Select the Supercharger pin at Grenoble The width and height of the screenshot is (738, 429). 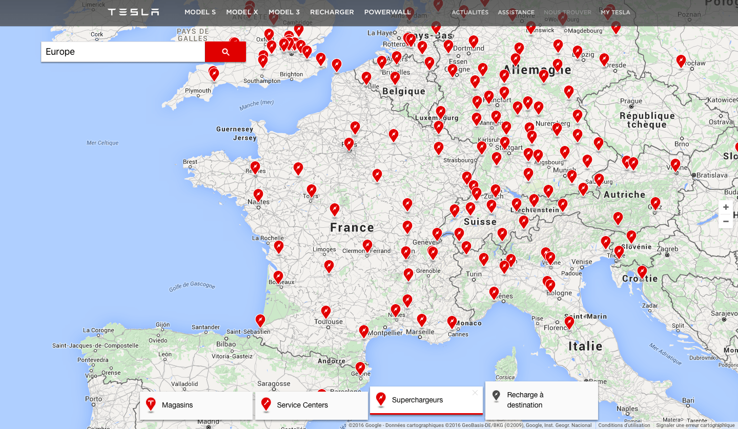click(408, 274)
